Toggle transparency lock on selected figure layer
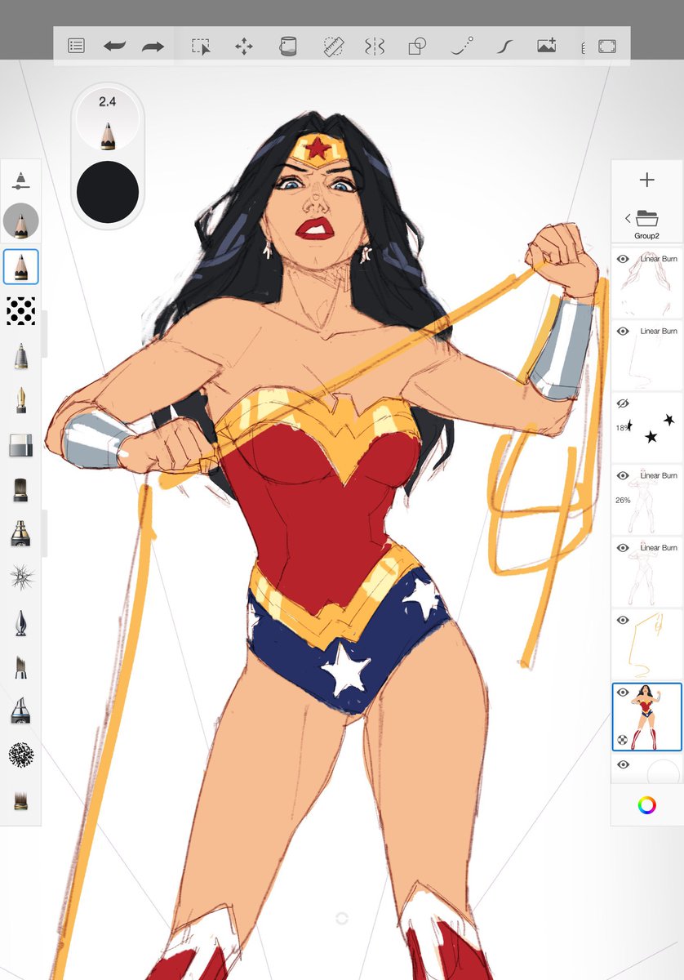 click(x=623, y=740)
